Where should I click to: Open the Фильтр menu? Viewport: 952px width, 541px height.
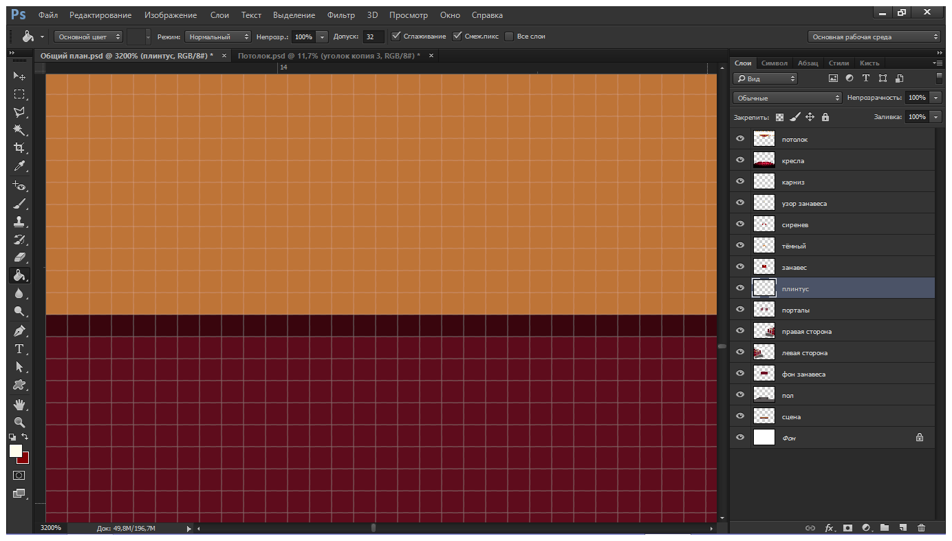(x=341, y=15)
